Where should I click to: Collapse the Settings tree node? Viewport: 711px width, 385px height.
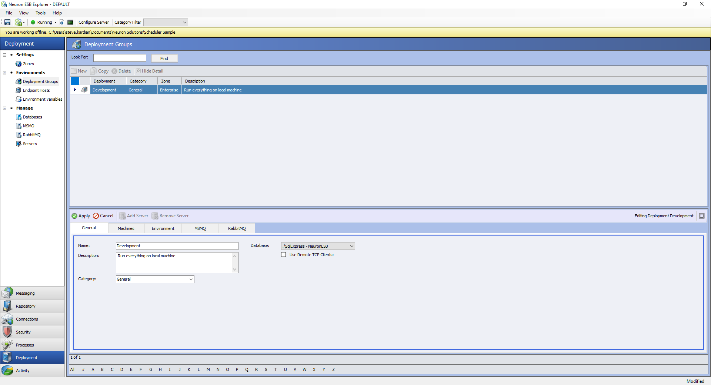click(x=5, y=55)
